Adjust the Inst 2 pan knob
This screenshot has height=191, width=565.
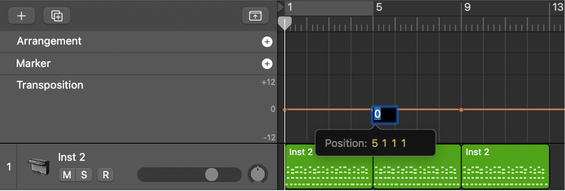(259, 174)
